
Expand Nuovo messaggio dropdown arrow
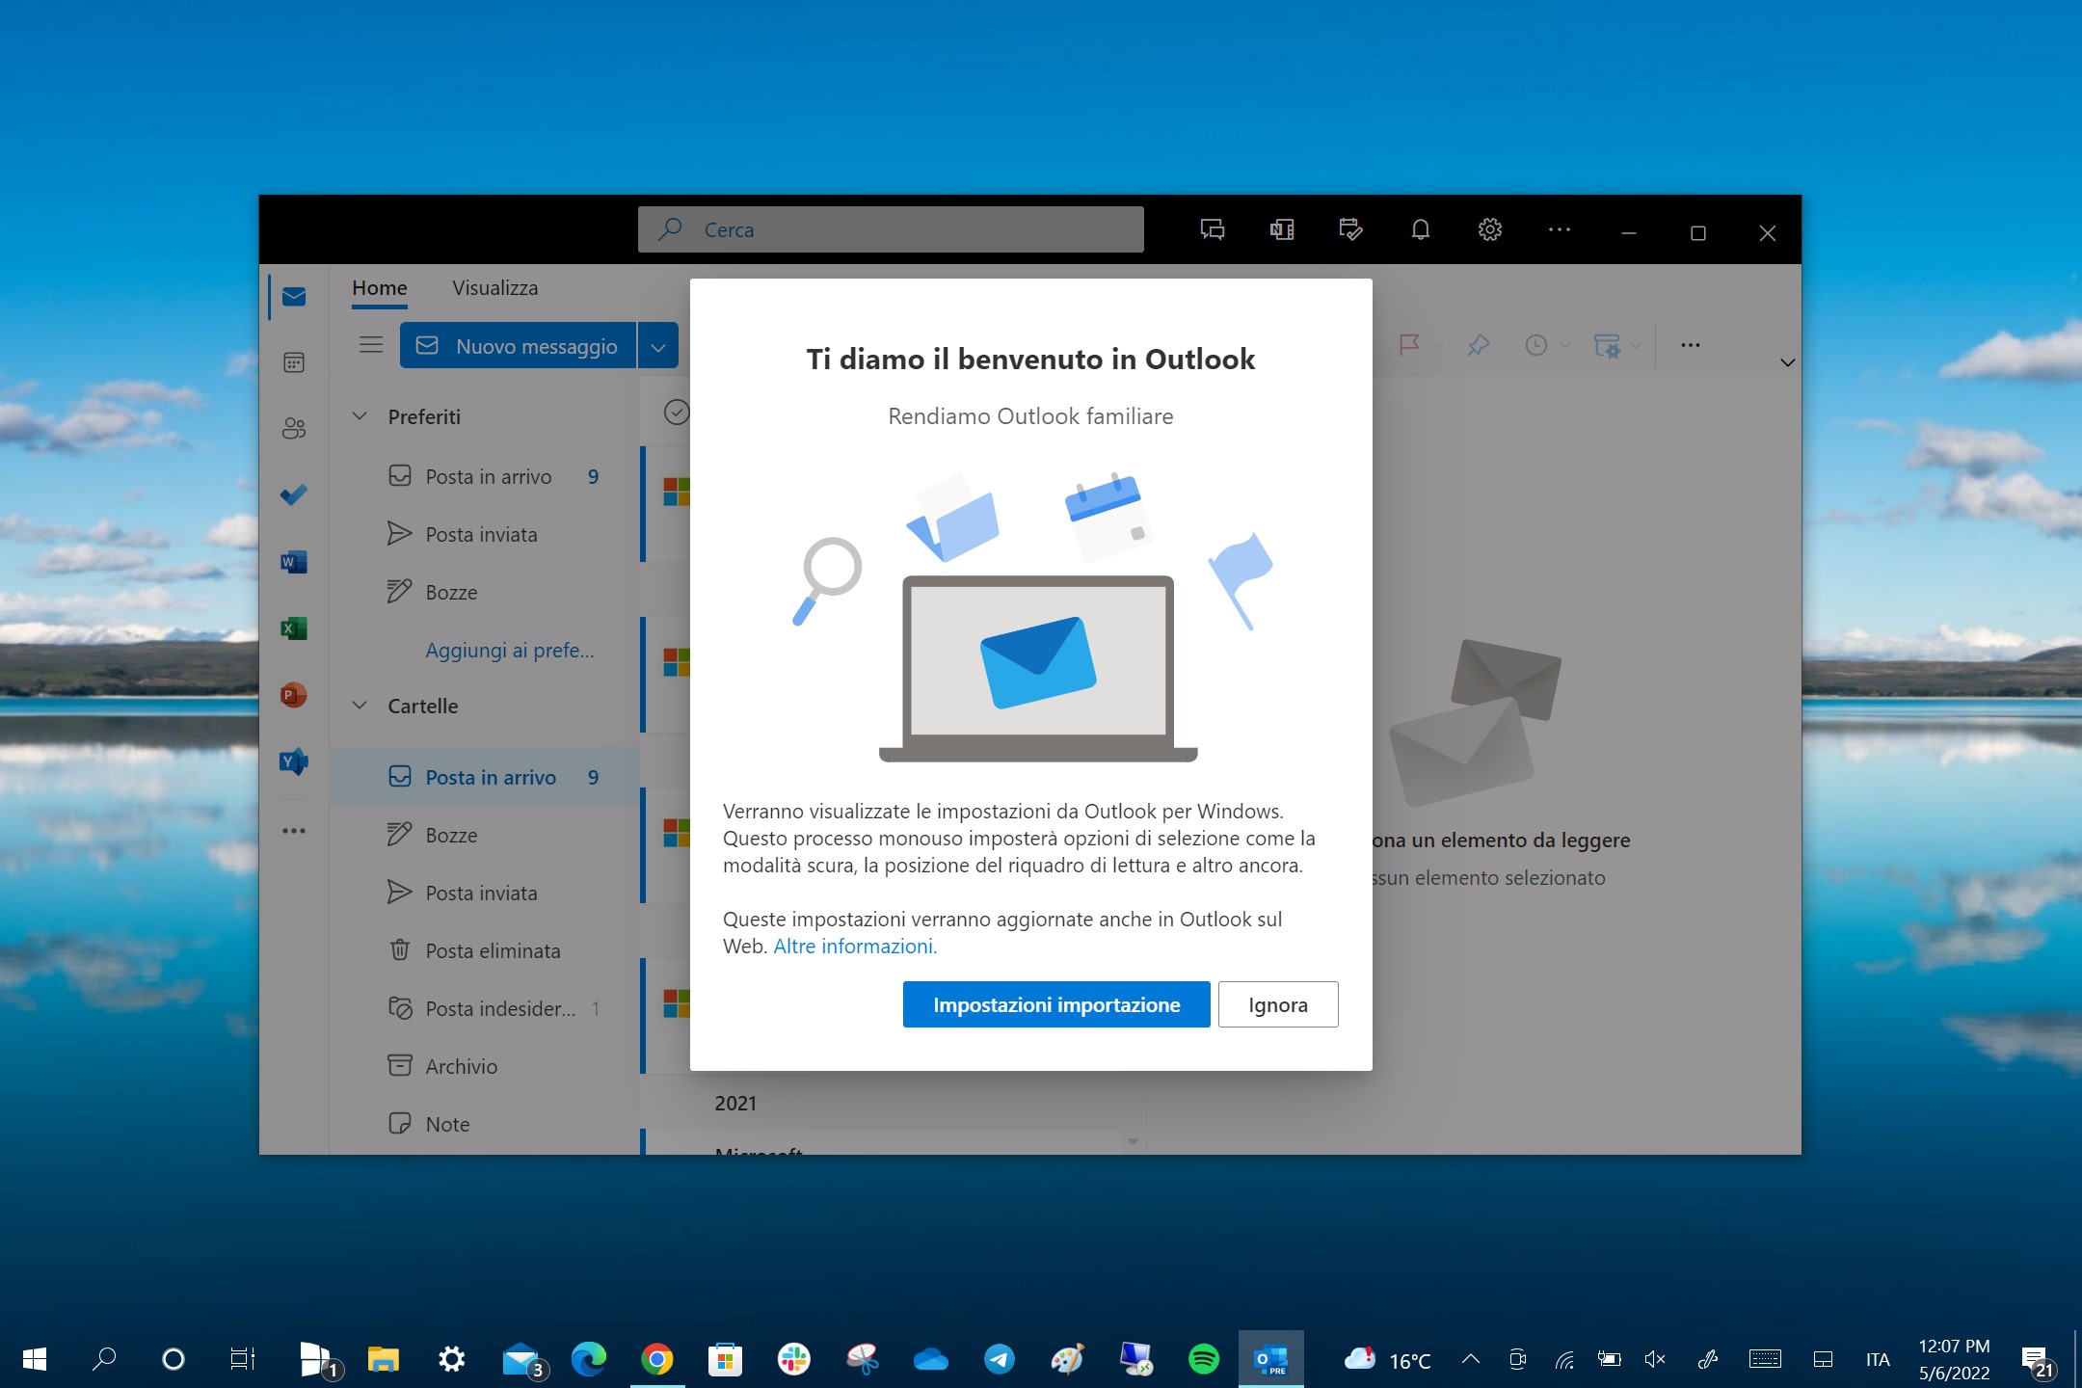[658, 346]
